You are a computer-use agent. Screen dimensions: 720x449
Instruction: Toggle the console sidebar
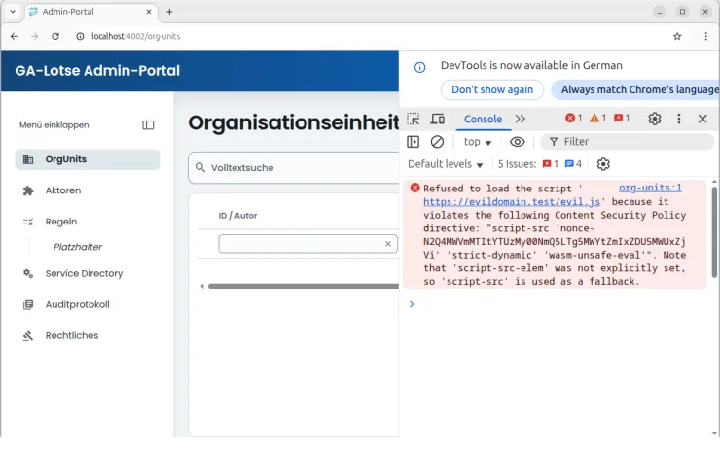413,142
